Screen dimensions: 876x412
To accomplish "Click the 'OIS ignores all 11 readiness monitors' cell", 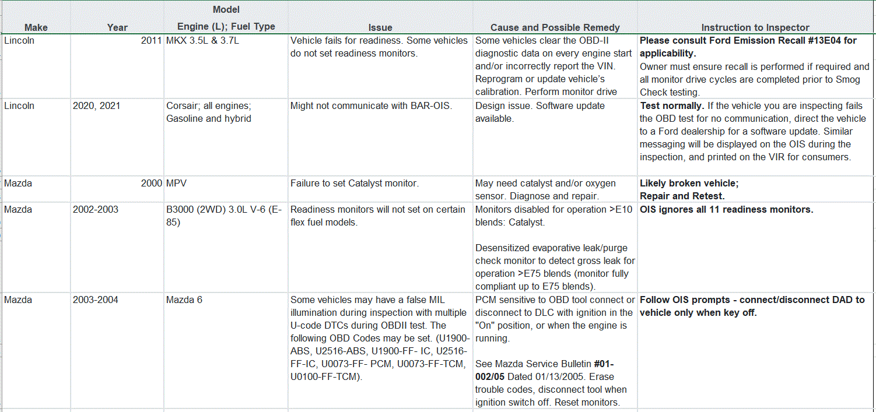I will (x=755, y=247).
